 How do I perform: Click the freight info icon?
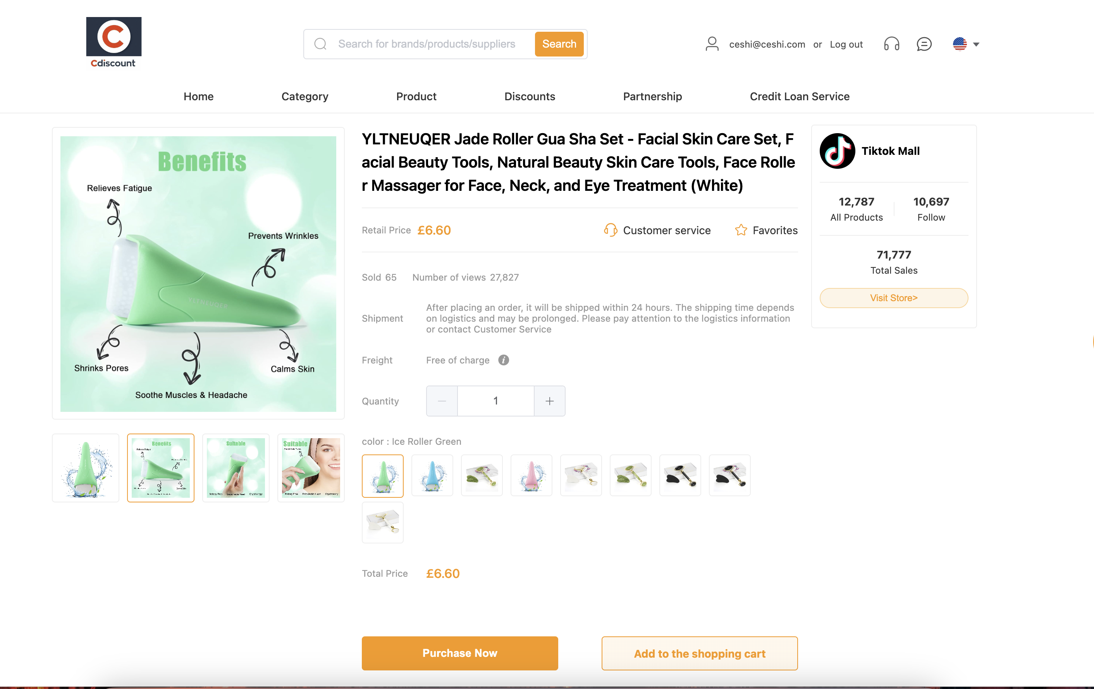(503, 360)
